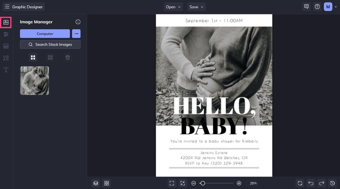Image resolution: width=340 pixels, height=189 pixels.
Task: Click Search Stock Images button
Action: coord(50,44)
